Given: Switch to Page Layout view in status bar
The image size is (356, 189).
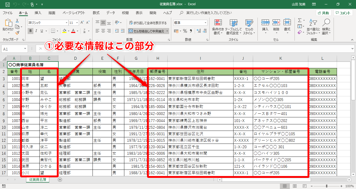Looking at the screenshot, I should coord(294,186).
